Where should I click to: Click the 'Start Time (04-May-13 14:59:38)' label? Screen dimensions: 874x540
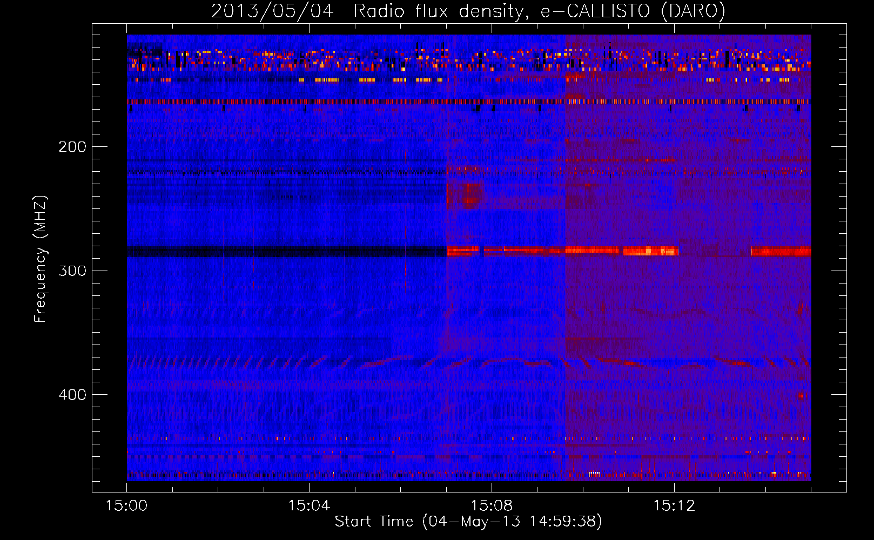point(468,522)
